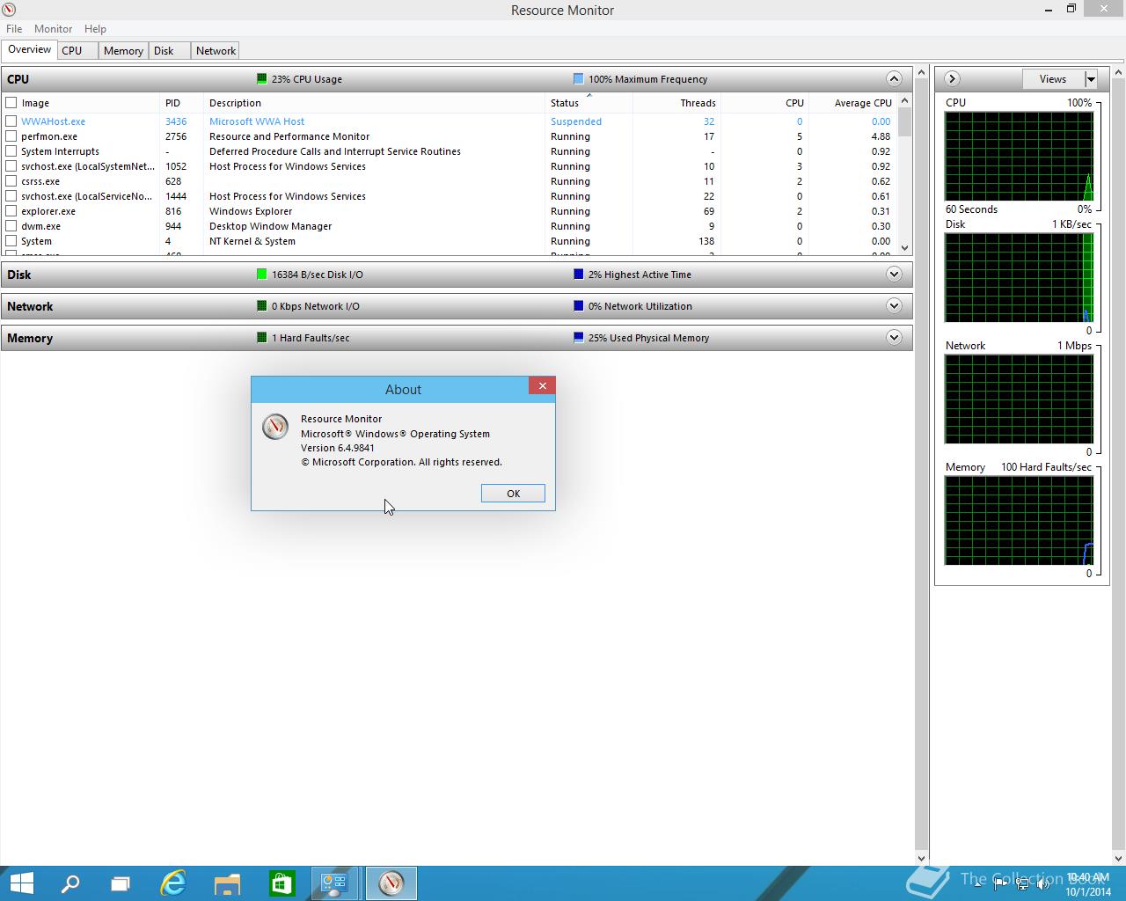The image size is (1126, 901).
Task: Click the blue Highest Active Time indicator
Action: tap(578, 274)
